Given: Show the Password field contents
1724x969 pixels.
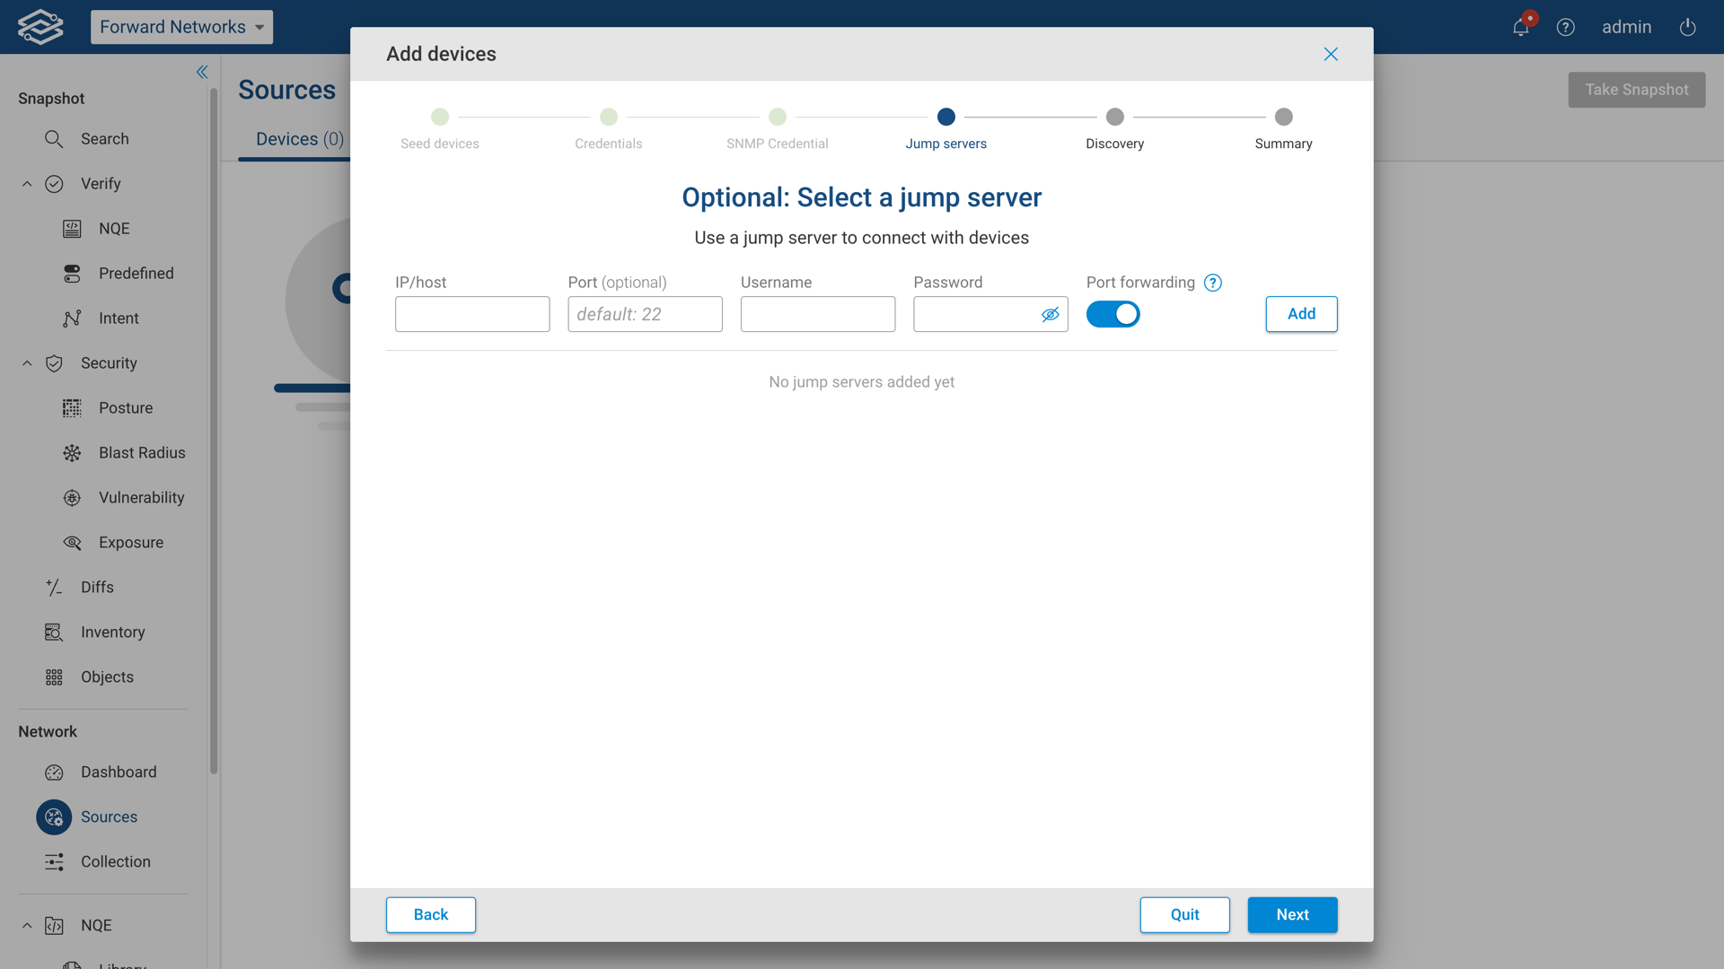Looking at the screenshot, I should tap(1051, 315).
